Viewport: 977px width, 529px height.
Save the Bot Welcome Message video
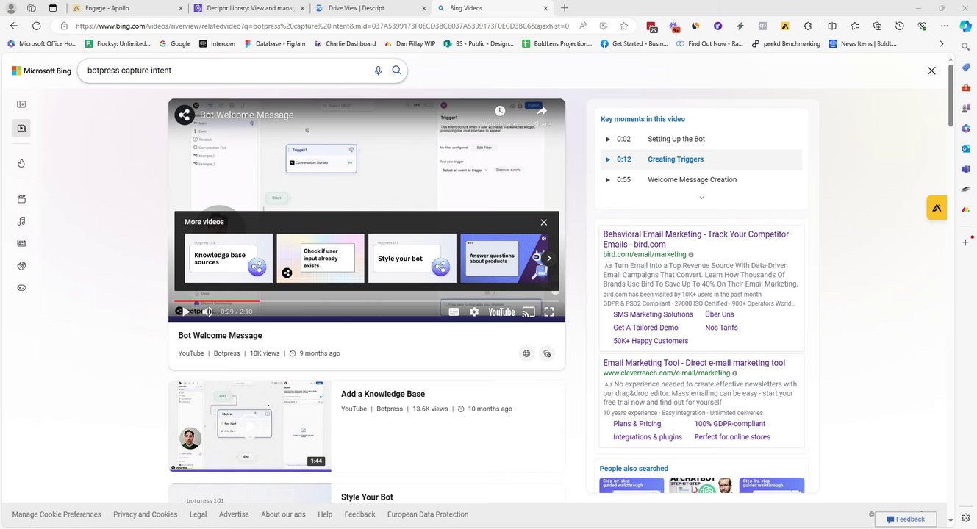(x=547, y=353)
